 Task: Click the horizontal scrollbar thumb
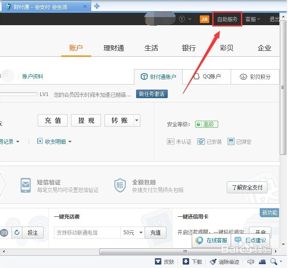[185, 251]
